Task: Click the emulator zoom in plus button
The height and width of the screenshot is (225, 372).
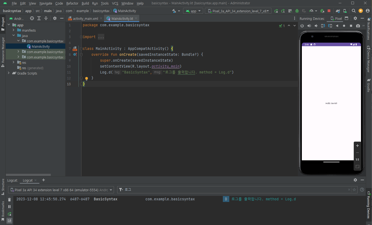Action: pyautogui.click(x=357, y=146)
